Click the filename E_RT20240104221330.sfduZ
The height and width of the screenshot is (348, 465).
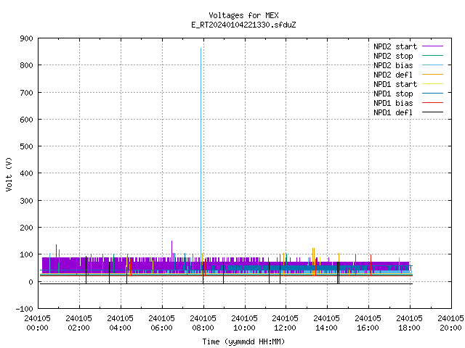243,25
